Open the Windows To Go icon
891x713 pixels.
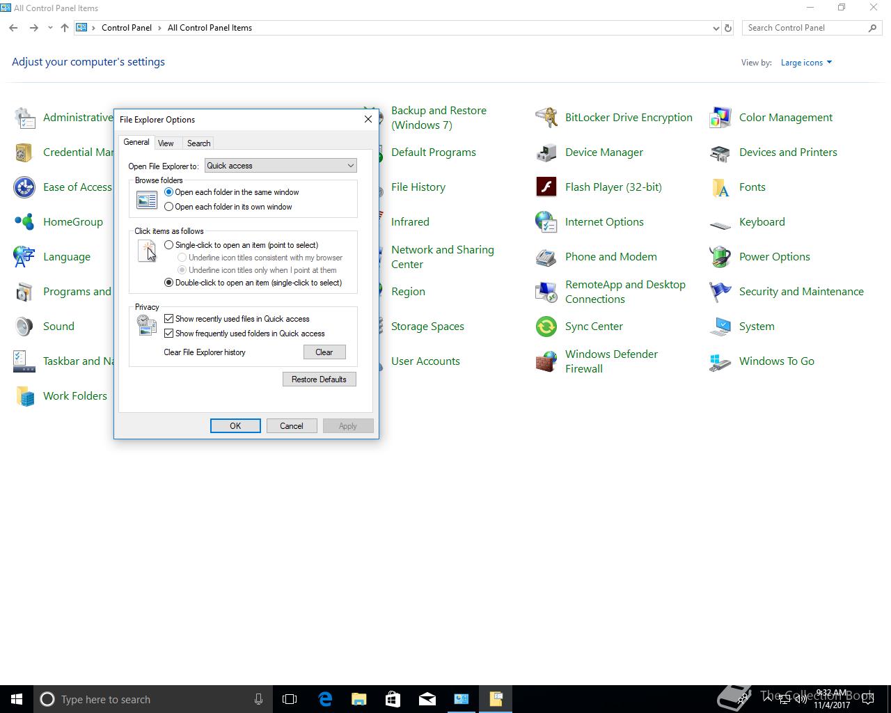[x=720, y=361]
